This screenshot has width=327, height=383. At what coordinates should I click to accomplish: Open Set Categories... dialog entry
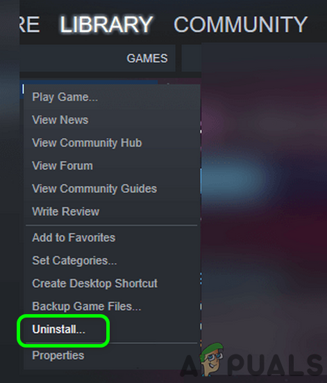(74, 260)
